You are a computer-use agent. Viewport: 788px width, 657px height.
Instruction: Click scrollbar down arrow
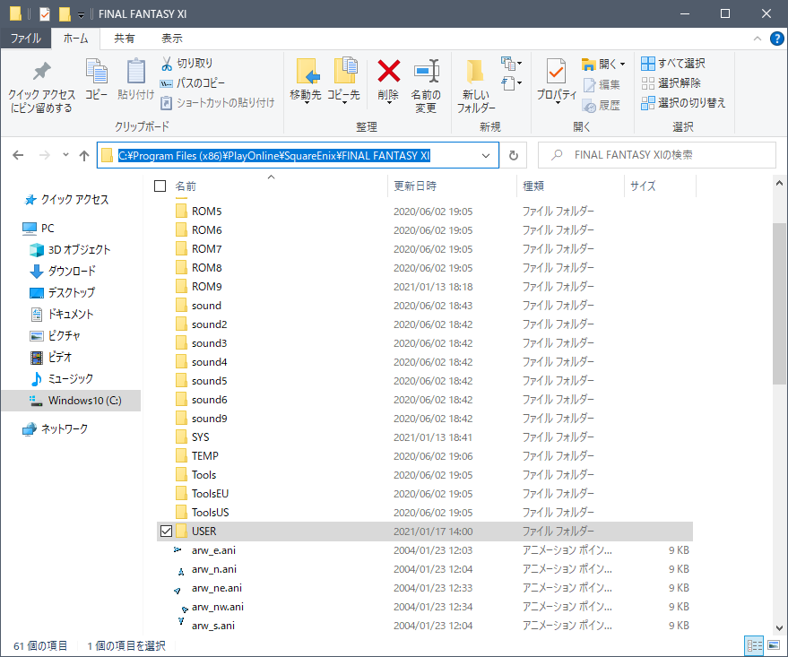click(x=779, y=627)
